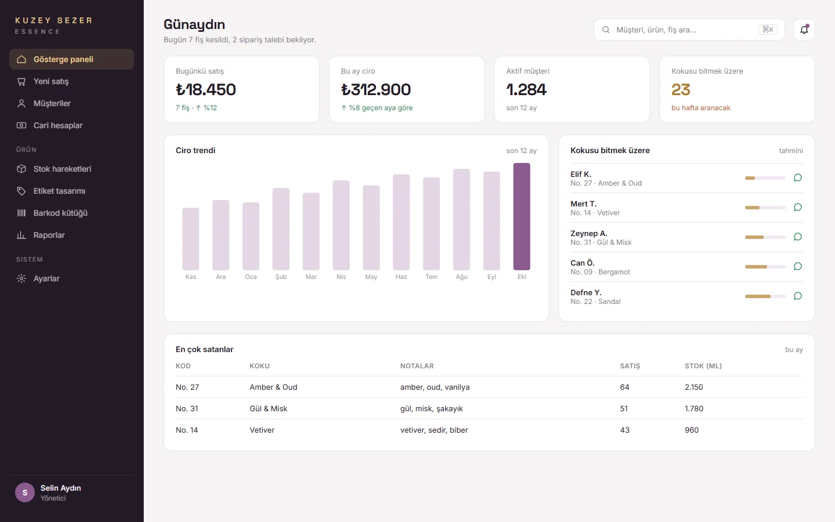The width and height of the screenshot is (835, 522).
Task: Message Zeynep A. via chat icon
Action: [x=798, y=237]
